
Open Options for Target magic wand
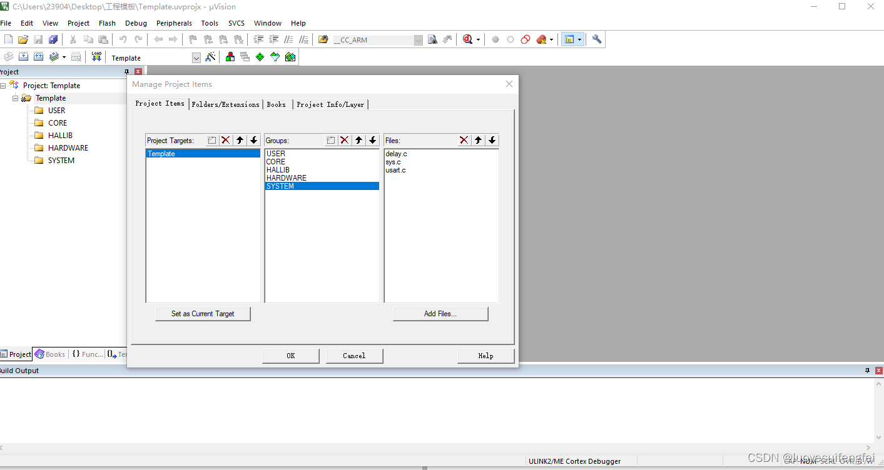tap(210, 57)
